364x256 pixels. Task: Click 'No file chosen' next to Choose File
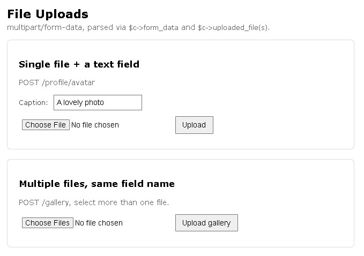[x=95, y=125]
